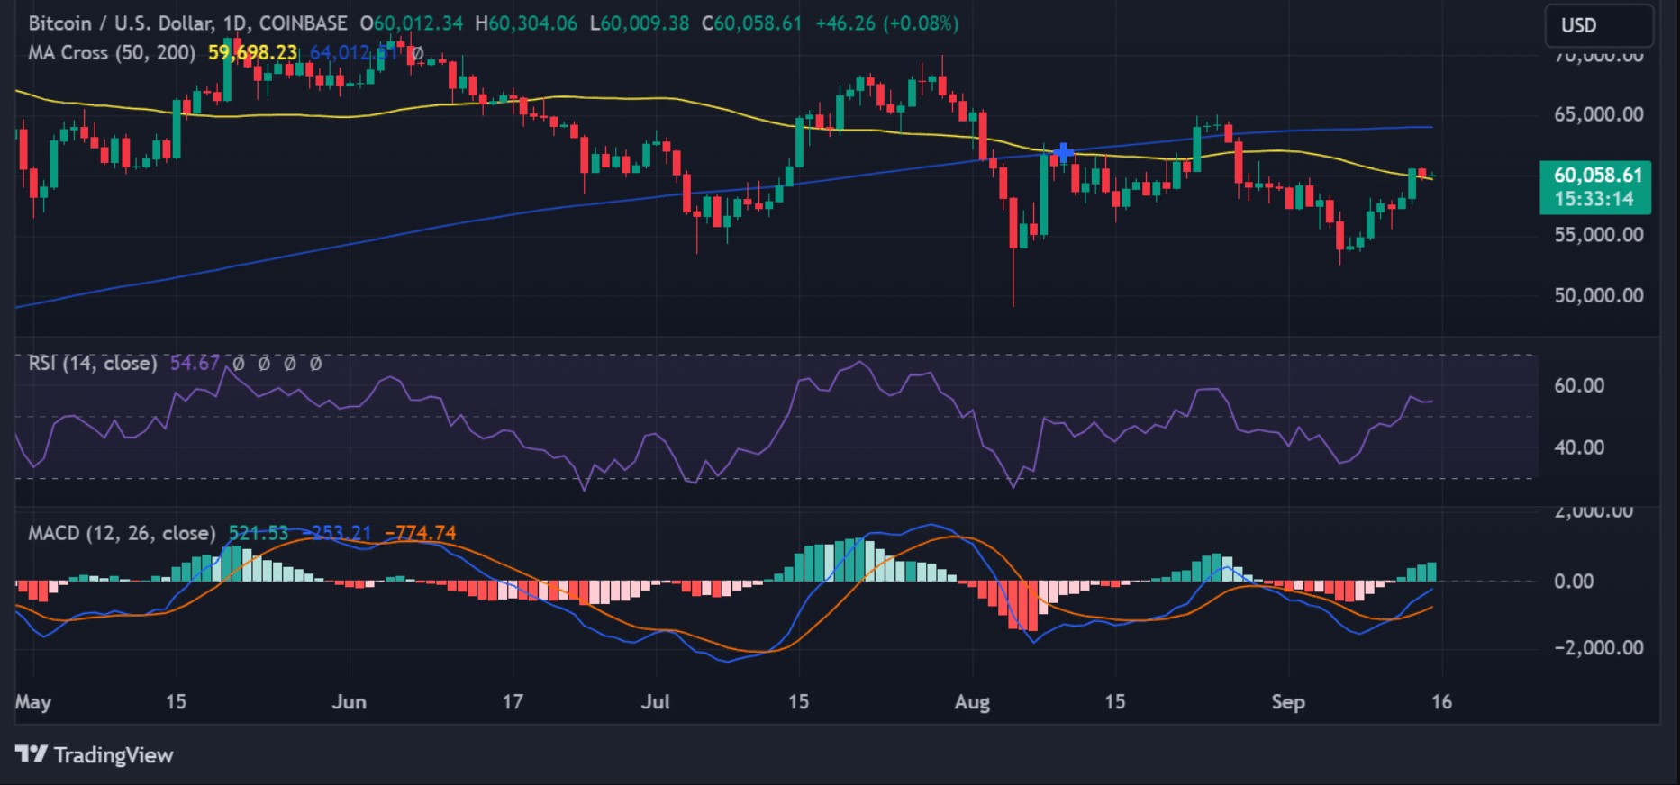Image resolution: width=1680 pixels, height=785 pixels.
Task: Click the Aug label on time axis
Action: click(x=972, y=702)
